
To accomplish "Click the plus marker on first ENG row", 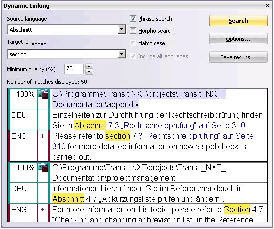I will [42, 136].
